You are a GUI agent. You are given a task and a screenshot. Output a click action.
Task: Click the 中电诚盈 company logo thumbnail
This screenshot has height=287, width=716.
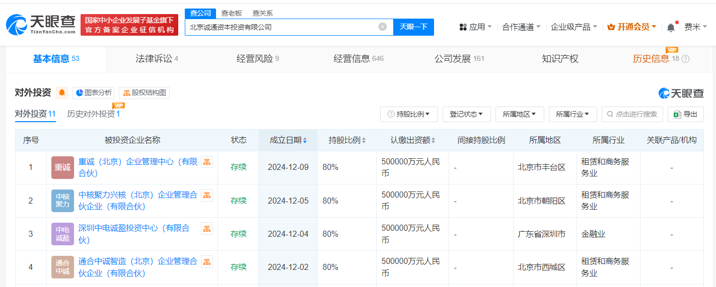pyautogui.click(x=62, y=234)
